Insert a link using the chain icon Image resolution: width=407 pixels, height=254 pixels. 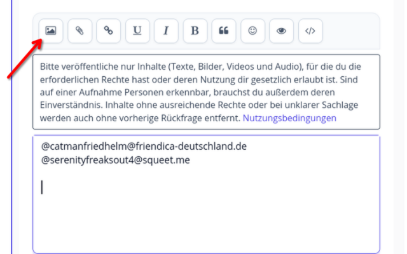click(109, 31)
